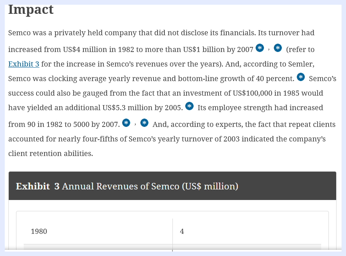Open footnote marker after "US$5.3 million by 2005"

189,106
